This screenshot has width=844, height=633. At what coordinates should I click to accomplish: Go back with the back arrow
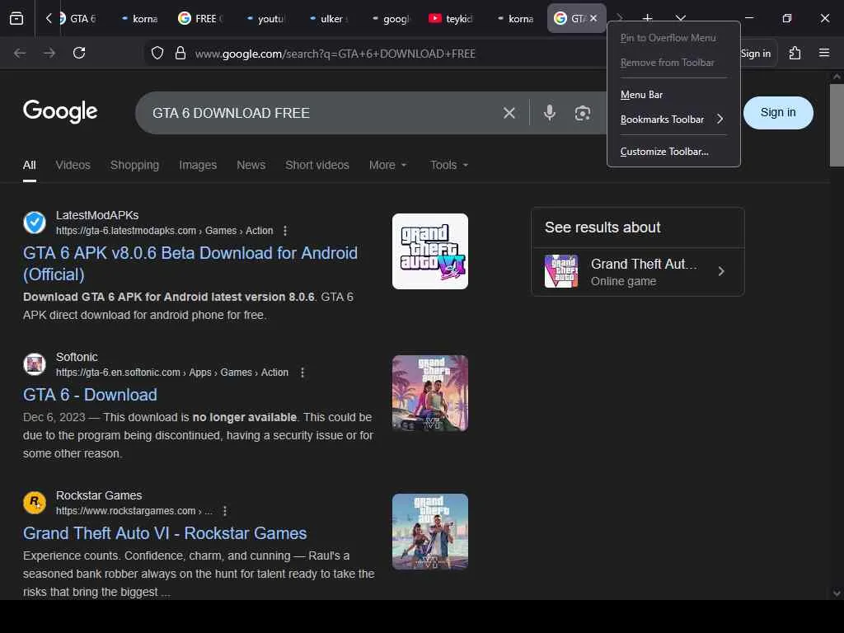click(x=20, y=53)
